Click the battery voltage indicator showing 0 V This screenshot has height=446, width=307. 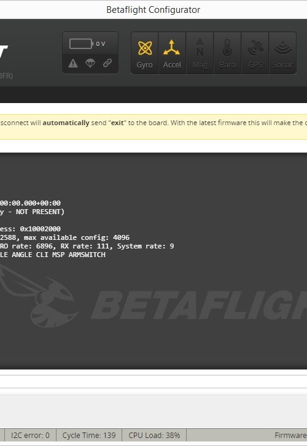point(87,44)
